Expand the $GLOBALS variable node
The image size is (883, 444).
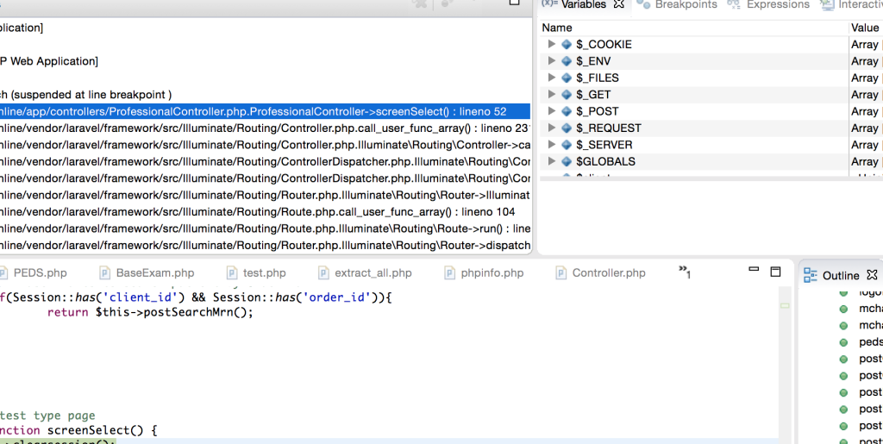click(x=552, y=161)
